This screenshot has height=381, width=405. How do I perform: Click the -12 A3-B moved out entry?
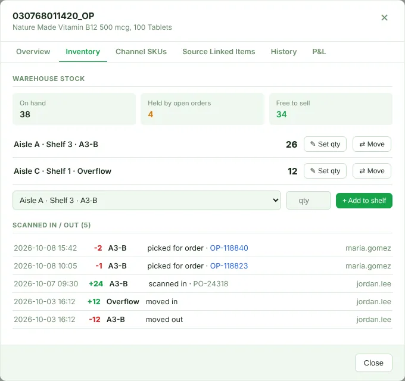202,319
